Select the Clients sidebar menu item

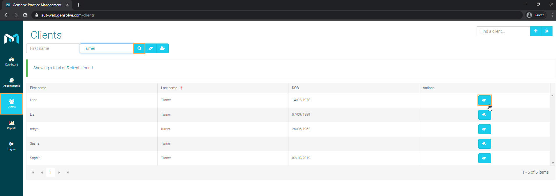(12, 104)
